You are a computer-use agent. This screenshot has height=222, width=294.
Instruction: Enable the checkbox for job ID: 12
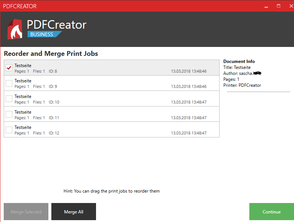point(9,130)
